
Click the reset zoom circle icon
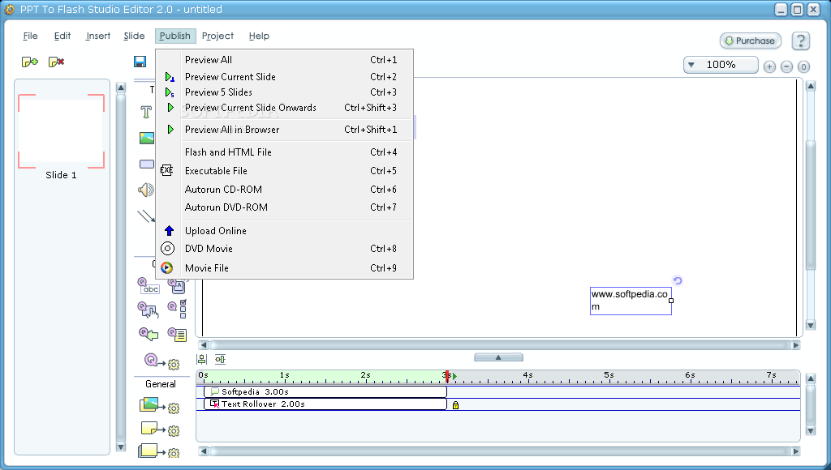click(x=803, y=66)
